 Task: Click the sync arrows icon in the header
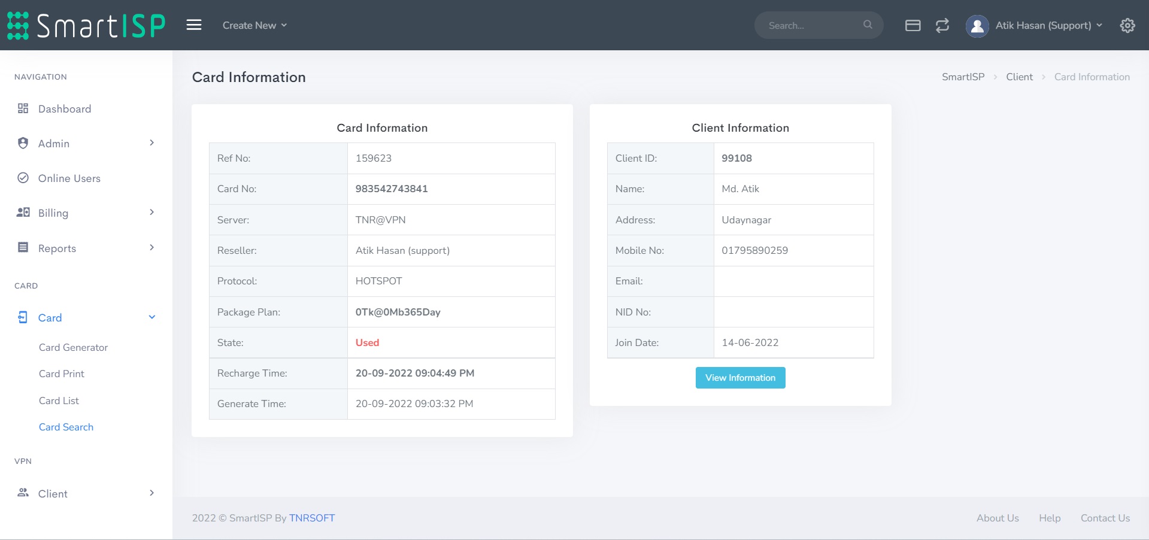click(942, 25)
